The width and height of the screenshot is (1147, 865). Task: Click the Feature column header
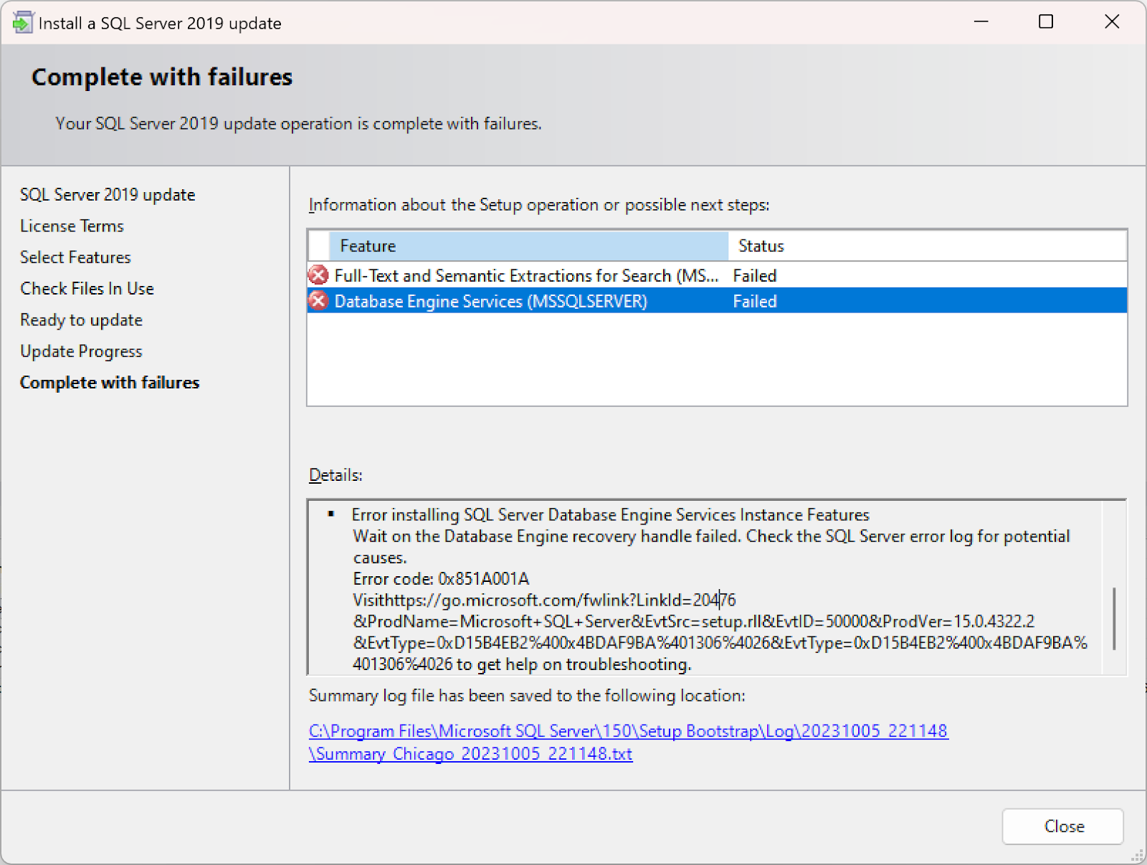tap(528, 246)
